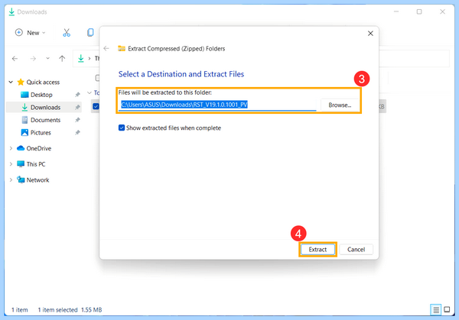Click the pin icon next to Downloads
459x320 pixels.
[x=77, y=107]
